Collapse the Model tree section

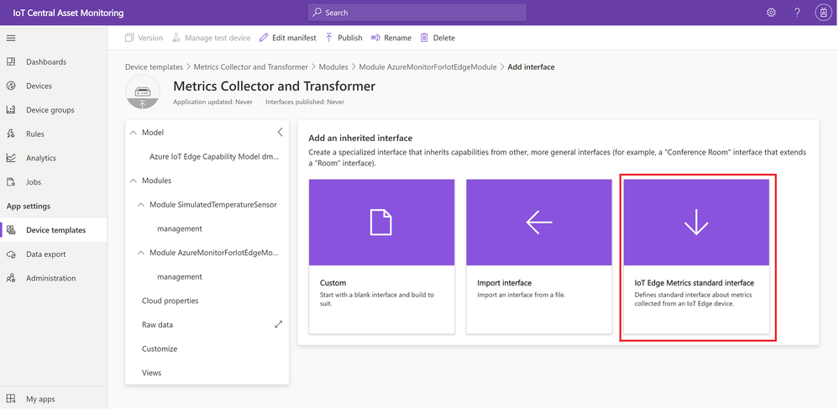134,132
